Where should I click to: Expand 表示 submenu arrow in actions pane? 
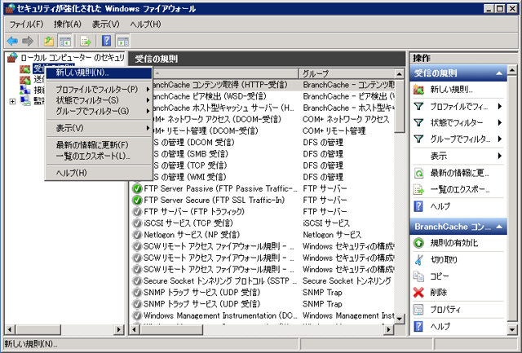(x=500, y=156)
